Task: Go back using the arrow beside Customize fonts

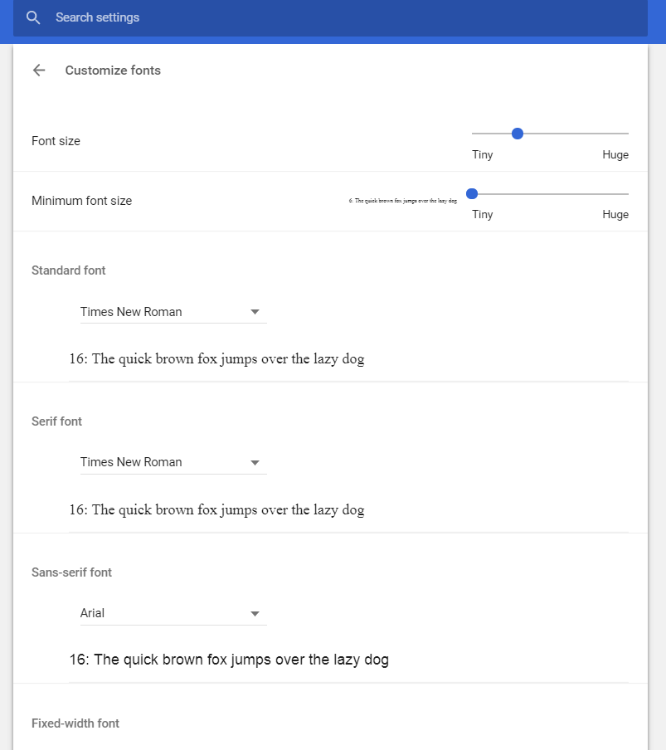Action: [x=39, y=71]
